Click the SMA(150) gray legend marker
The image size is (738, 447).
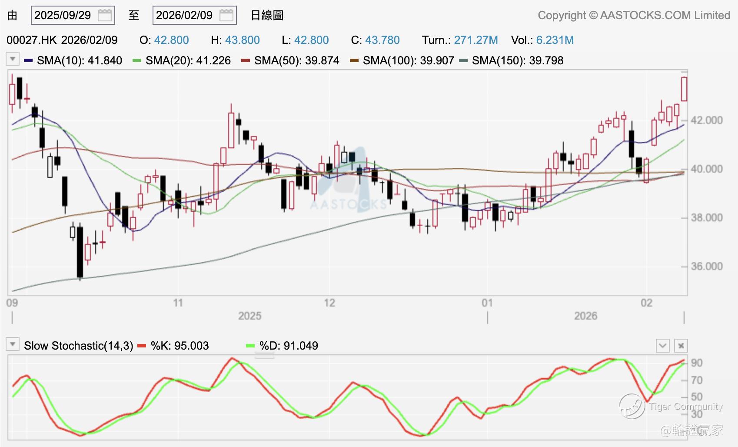pyautogui.click(x=463, y=60)
